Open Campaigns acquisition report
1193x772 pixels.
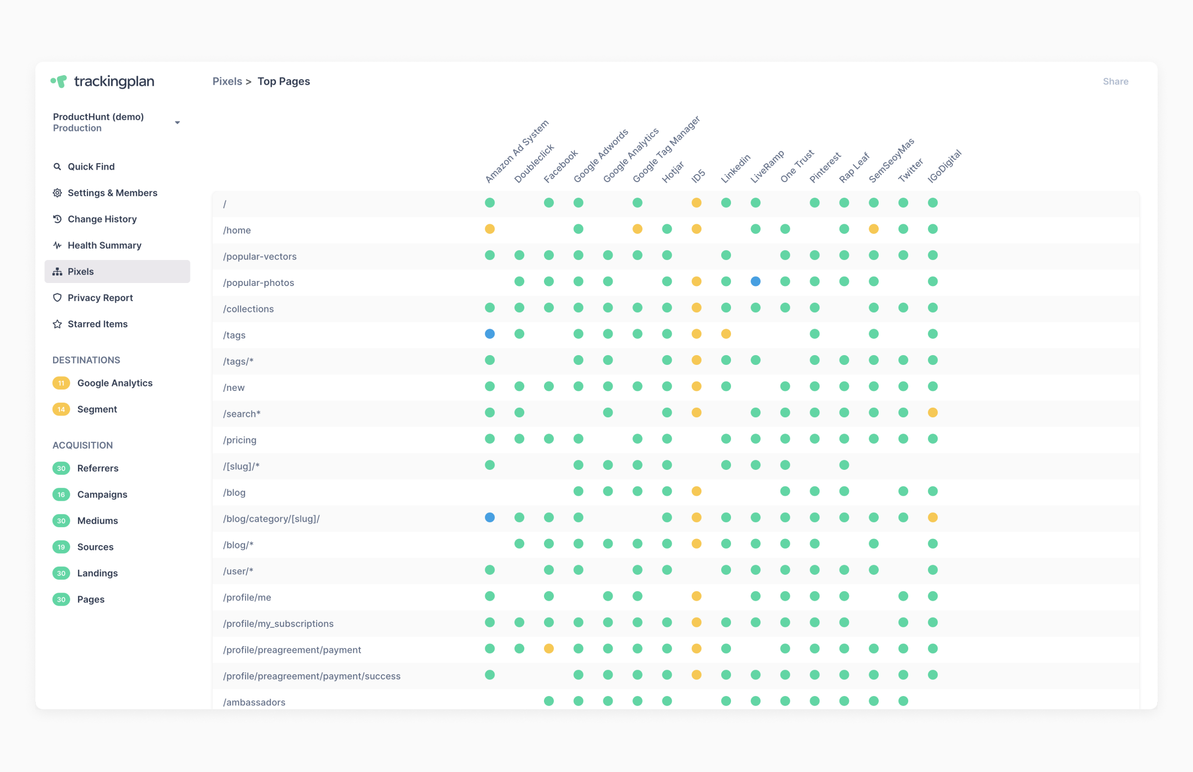coord(102,494)
